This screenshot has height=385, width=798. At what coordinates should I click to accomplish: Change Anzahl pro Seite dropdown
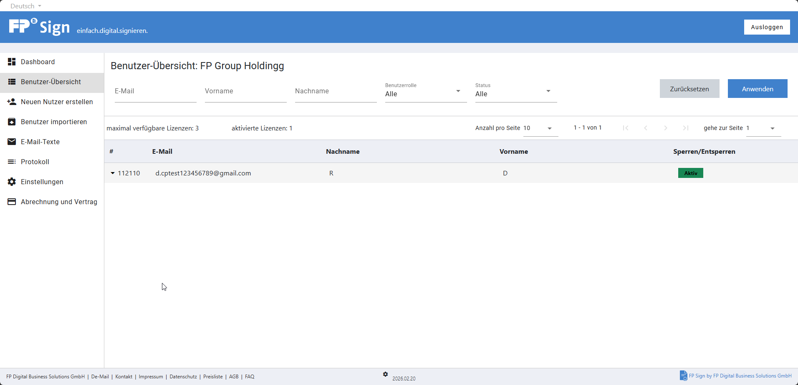pos(540,128)
